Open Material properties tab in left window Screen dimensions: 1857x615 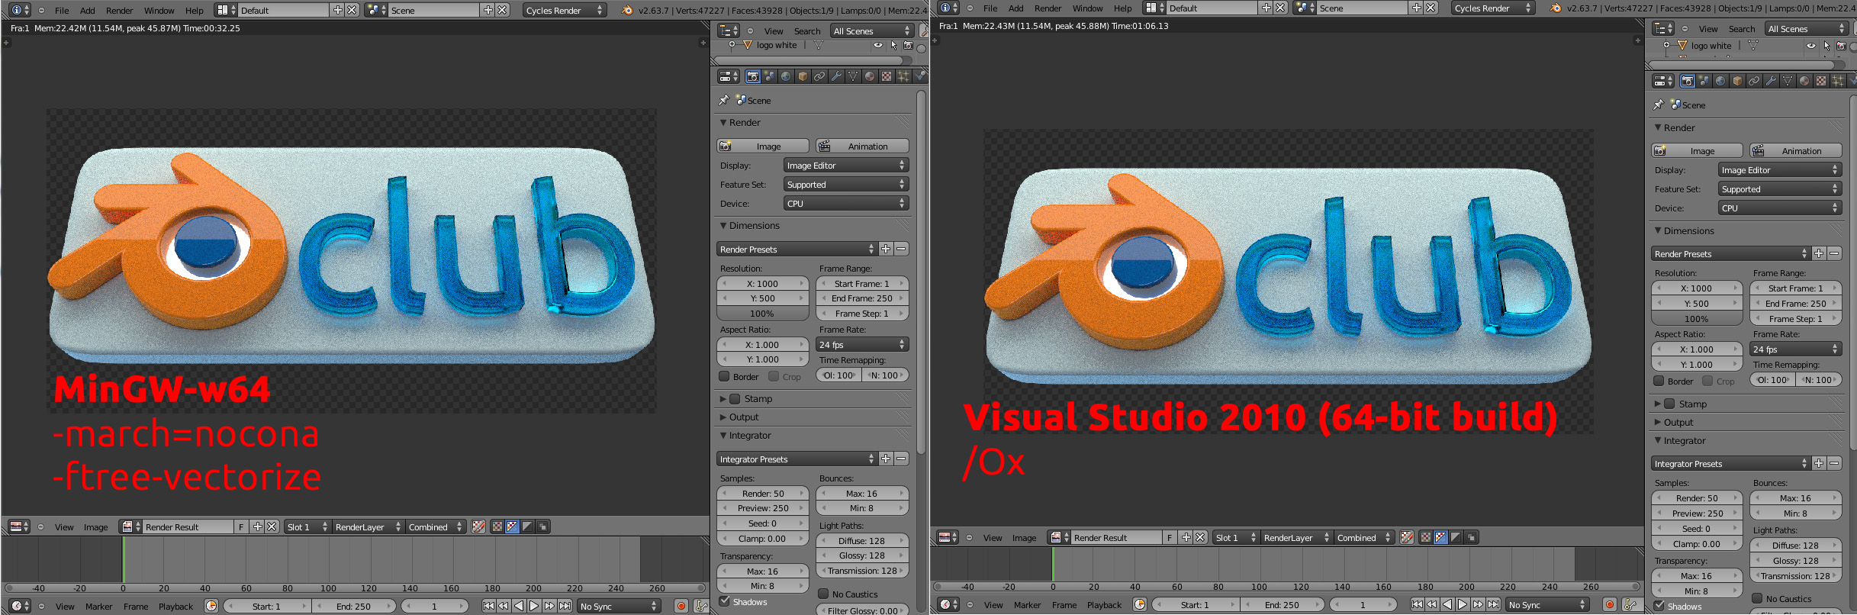point(870,76)
